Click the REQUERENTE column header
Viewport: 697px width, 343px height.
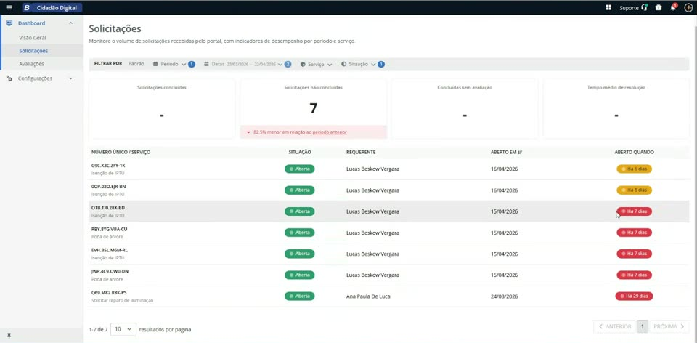click(x=361, y=152)
